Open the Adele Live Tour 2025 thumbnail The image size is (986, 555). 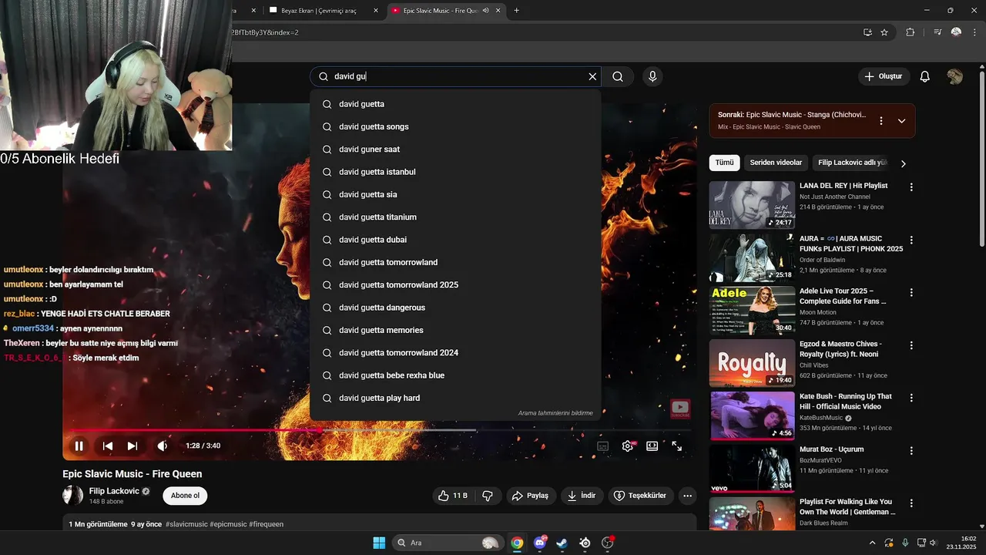pos(752,310)
